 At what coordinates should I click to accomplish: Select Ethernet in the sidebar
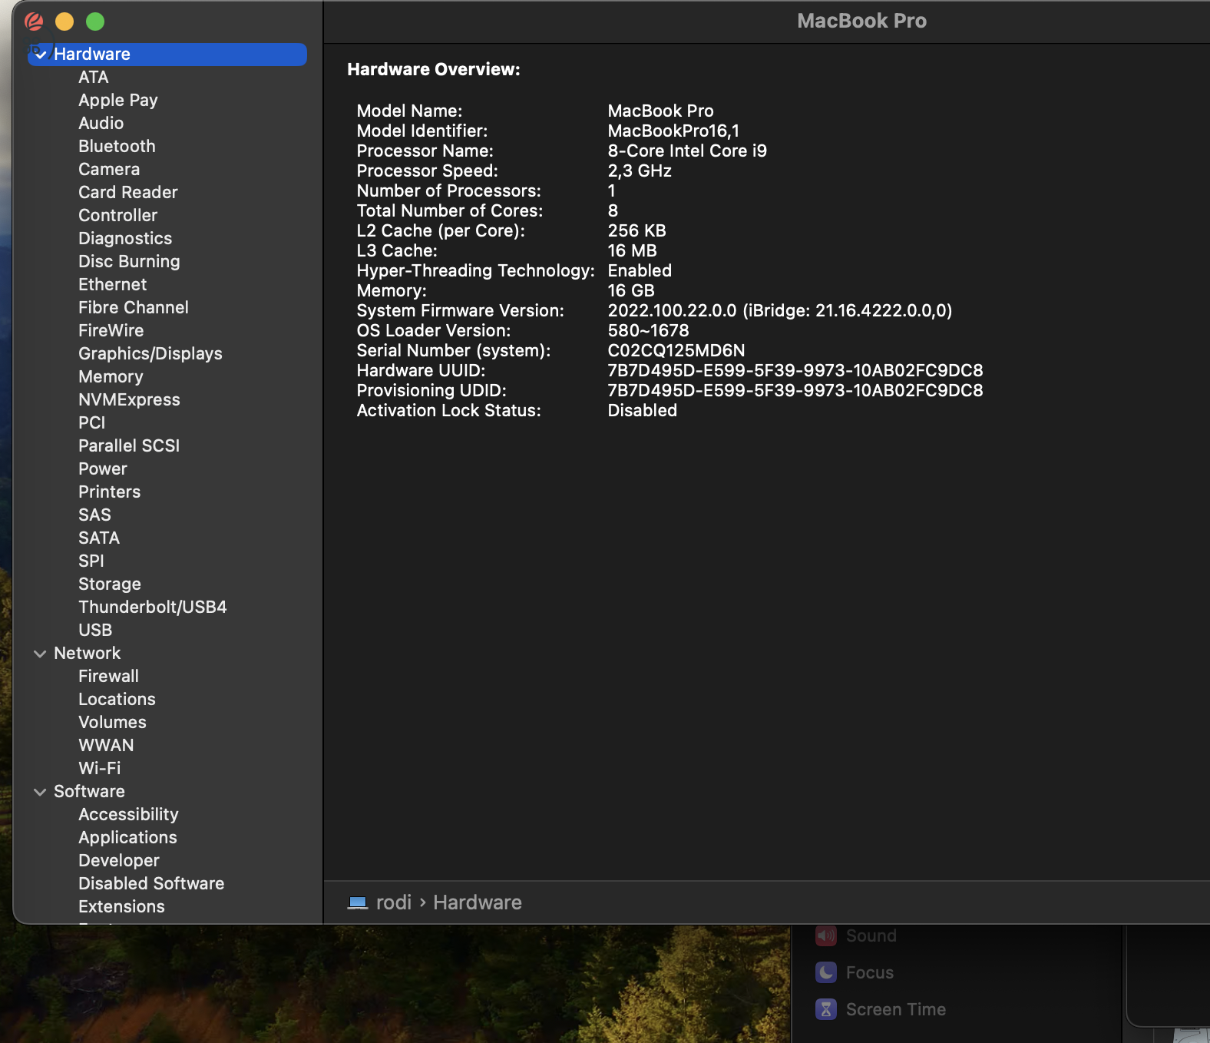coord(113,284)
